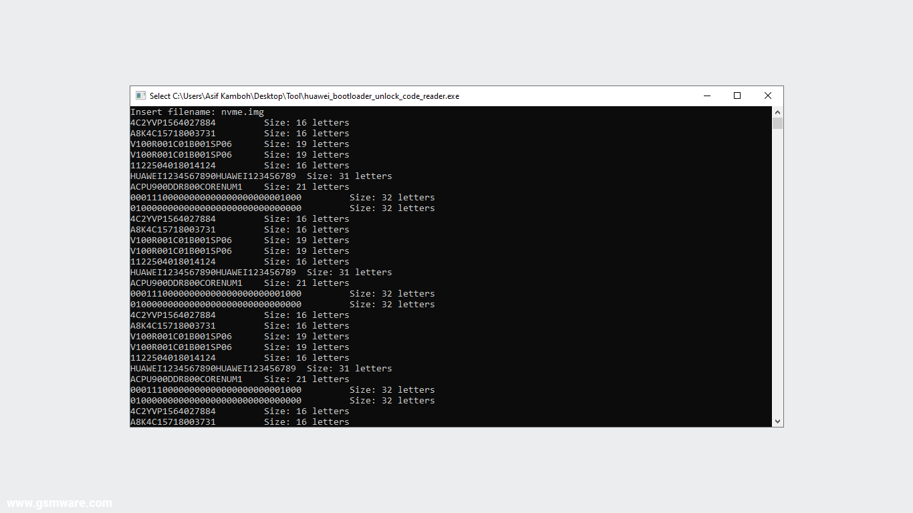Viewport: 913px width, 513px height.
Task: Select the first 'HUAWEI1234567890HUAWEI123456789' line
Action: click(261, 176)
